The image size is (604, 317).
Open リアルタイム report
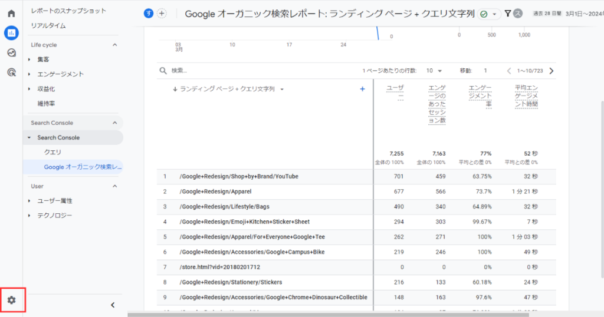(x=48, y=26)
